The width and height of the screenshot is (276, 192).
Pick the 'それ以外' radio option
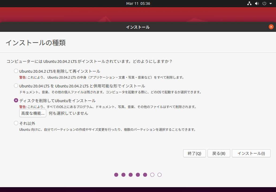click(16, 123)
